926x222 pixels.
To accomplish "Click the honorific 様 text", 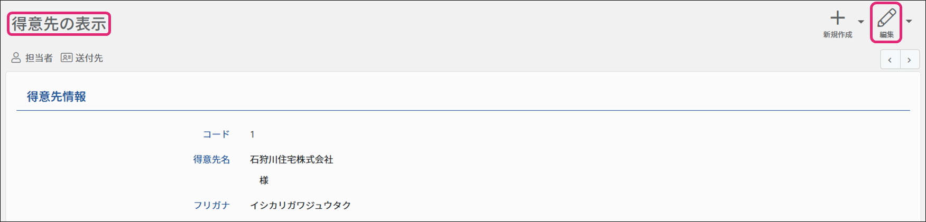I will (264, 180).
